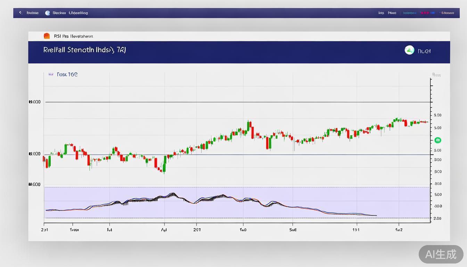Click the last item in top-right bar
The height and width of the screenshot is (267, 467).
(x=448, y=13)
